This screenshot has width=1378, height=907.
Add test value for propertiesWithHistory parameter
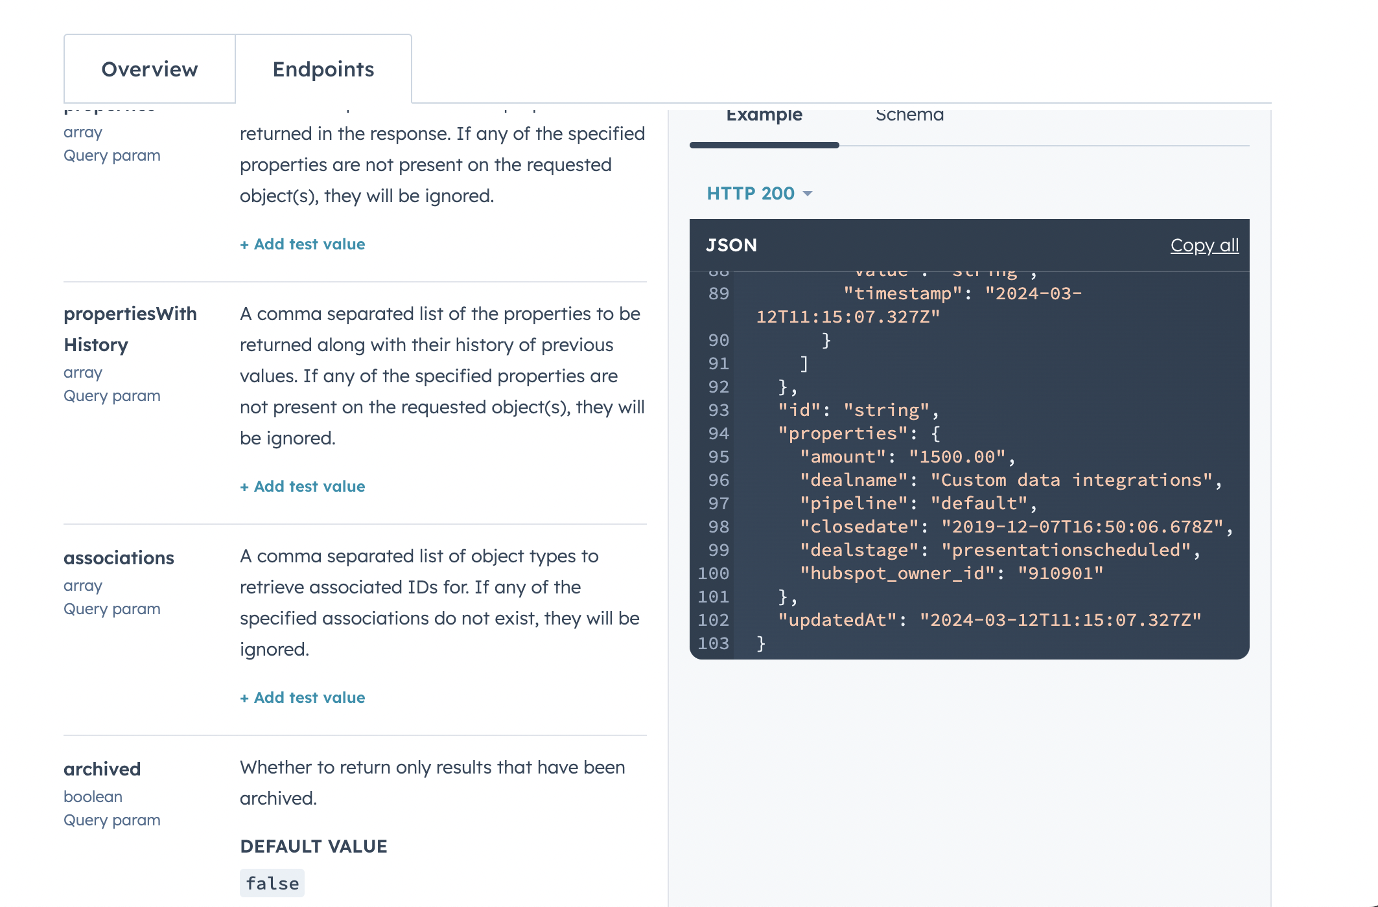(x=302, y=486)
